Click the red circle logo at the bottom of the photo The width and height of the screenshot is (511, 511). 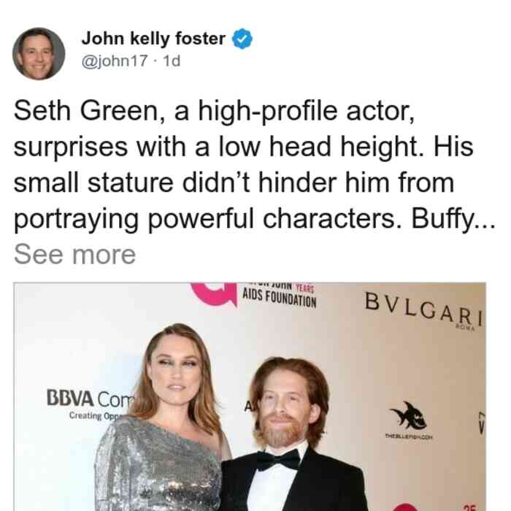click(x=405, y=507)
